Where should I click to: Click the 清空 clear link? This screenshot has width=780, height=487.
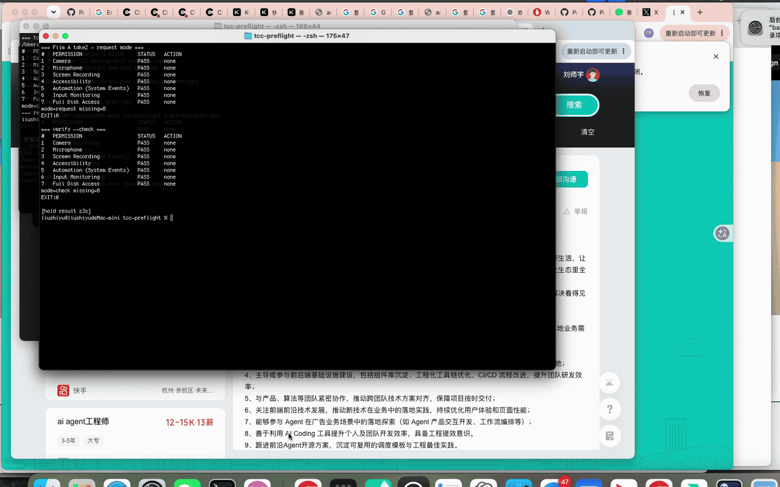(587, 132)
